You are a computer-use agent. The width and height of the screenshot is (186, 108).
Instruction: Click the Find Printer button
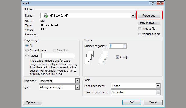coord(149,23)
